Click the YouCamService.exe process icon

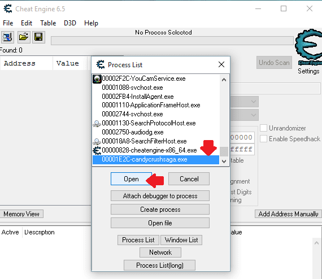(x=97, y=79)
